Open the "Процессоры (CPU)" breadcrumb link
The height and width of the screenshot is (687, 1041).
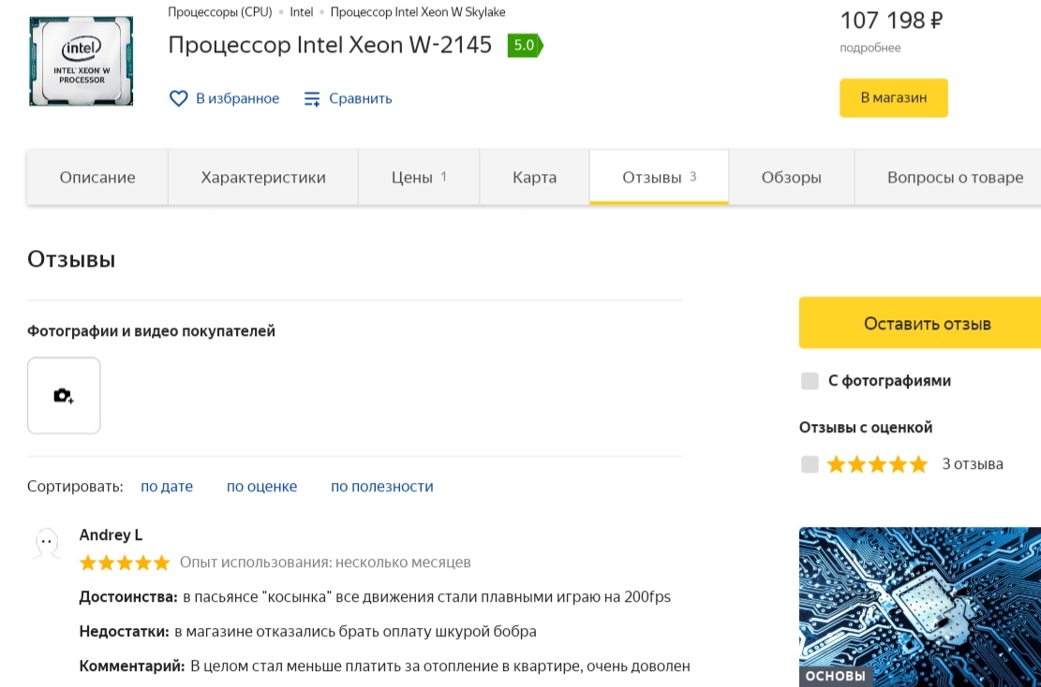[x=219, y=12]
